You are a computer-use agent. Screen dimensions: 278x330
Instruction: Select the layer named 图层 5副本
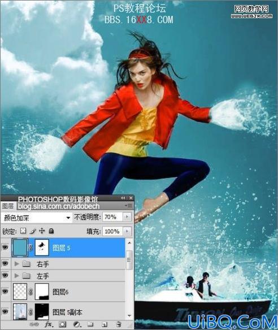pos(67,312)
